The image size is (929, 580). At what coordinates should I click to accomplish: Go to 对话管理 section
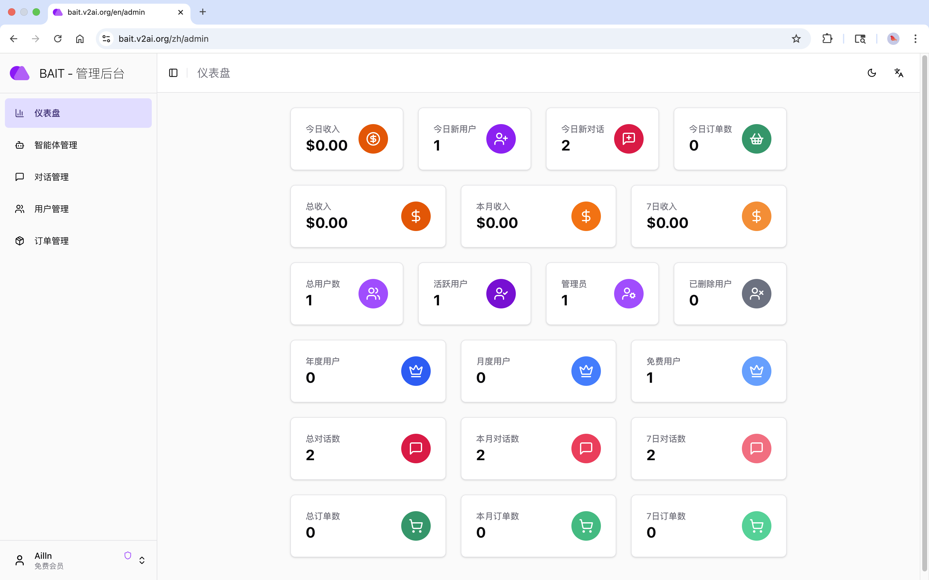51,177
